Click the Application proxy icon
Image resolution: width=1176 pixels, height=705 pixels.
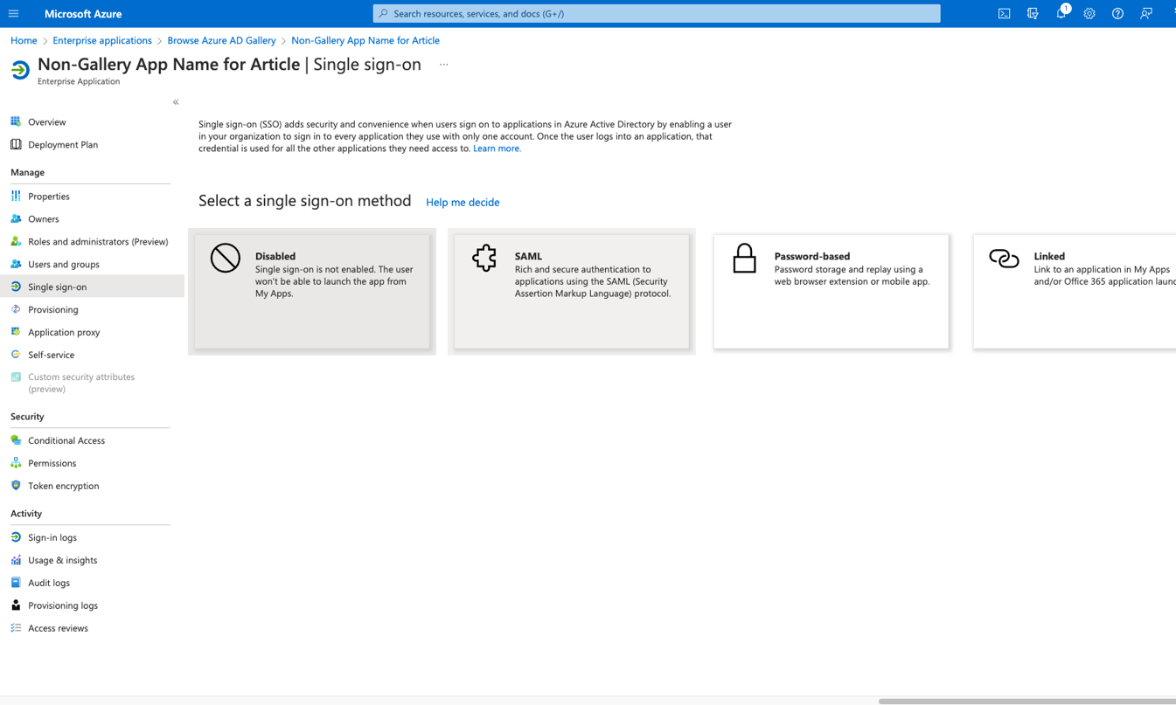(16, 332)
